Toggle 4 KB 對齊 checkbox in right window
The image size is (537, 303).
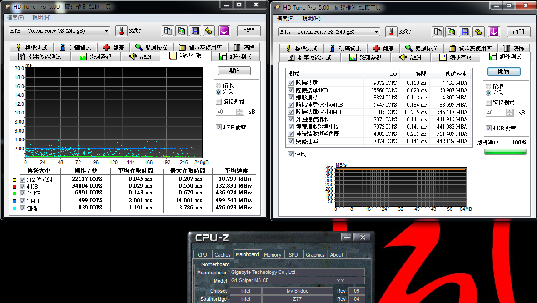point(488,129)
